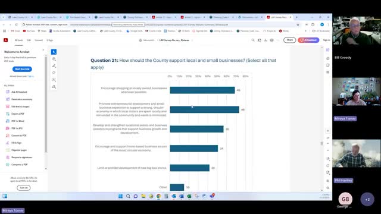Select the arrow selection tool
The image size is (381, 214).
pyautogui.click(x=54, y=52)
